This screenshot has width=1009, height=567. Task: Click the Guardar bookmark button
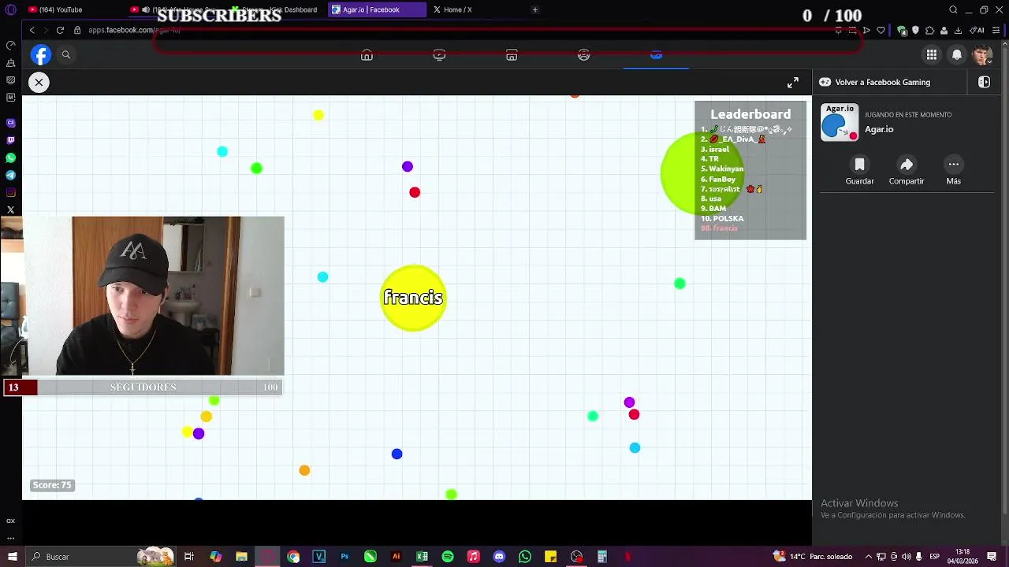point(859,170)
